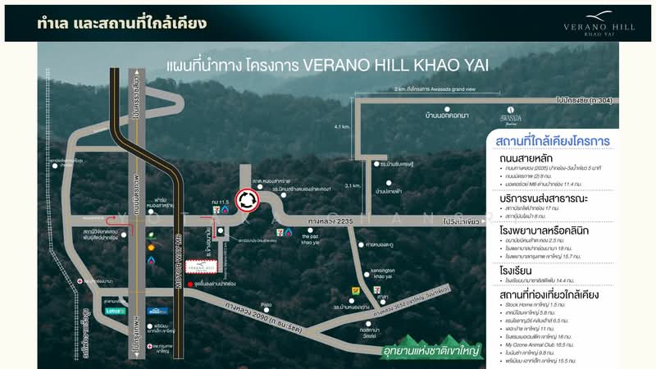The height and width of the screenshot is (369, 656).
Task: Click the โรงพยาบาลหรือคลินิก section heading
Action: coord(544,230)
